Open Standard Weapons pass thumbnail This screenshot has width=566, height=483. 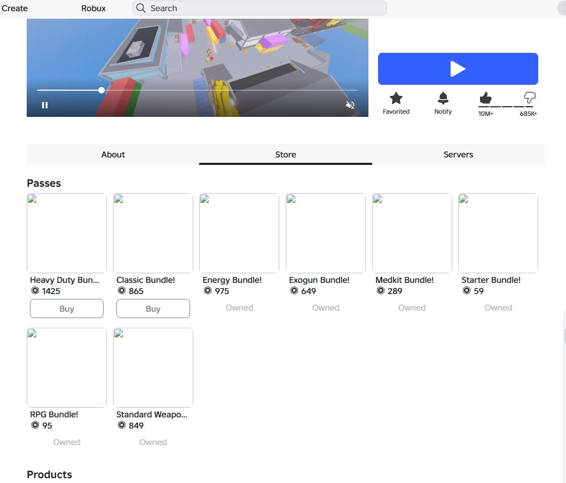(x=153, y=368)
